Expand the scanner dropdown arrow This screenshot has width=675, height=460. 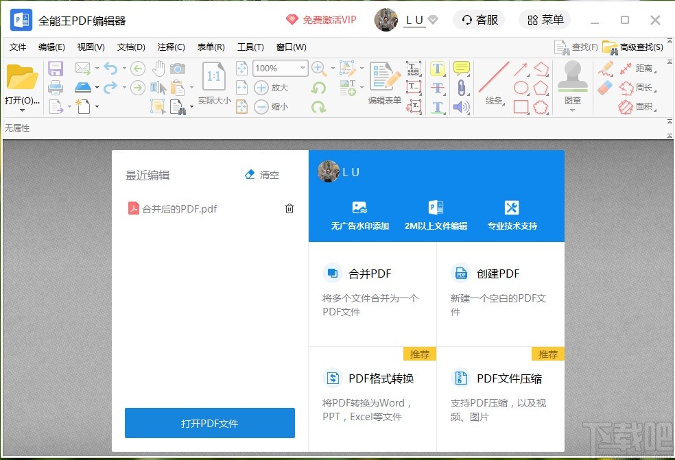coord(97,88)
